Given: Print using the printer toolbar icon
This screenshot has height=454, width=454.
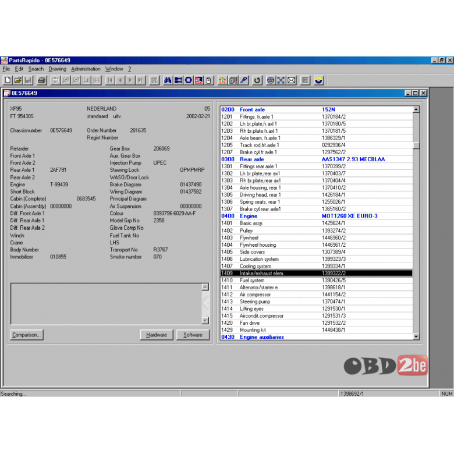Looking at the screenshot, I should pos(42,80).
